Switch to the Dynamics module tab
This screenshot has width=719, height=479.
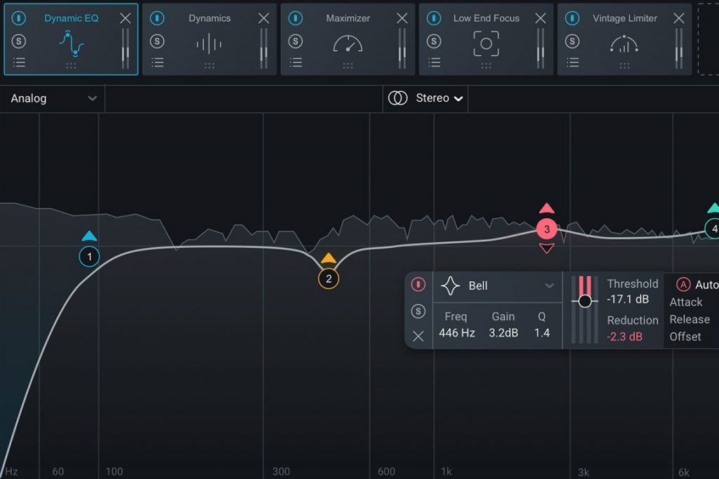point(209,39)
